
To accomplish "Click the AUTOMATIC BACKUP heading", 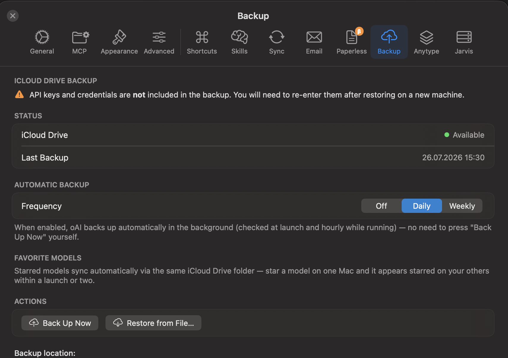I will pos(52,185).
